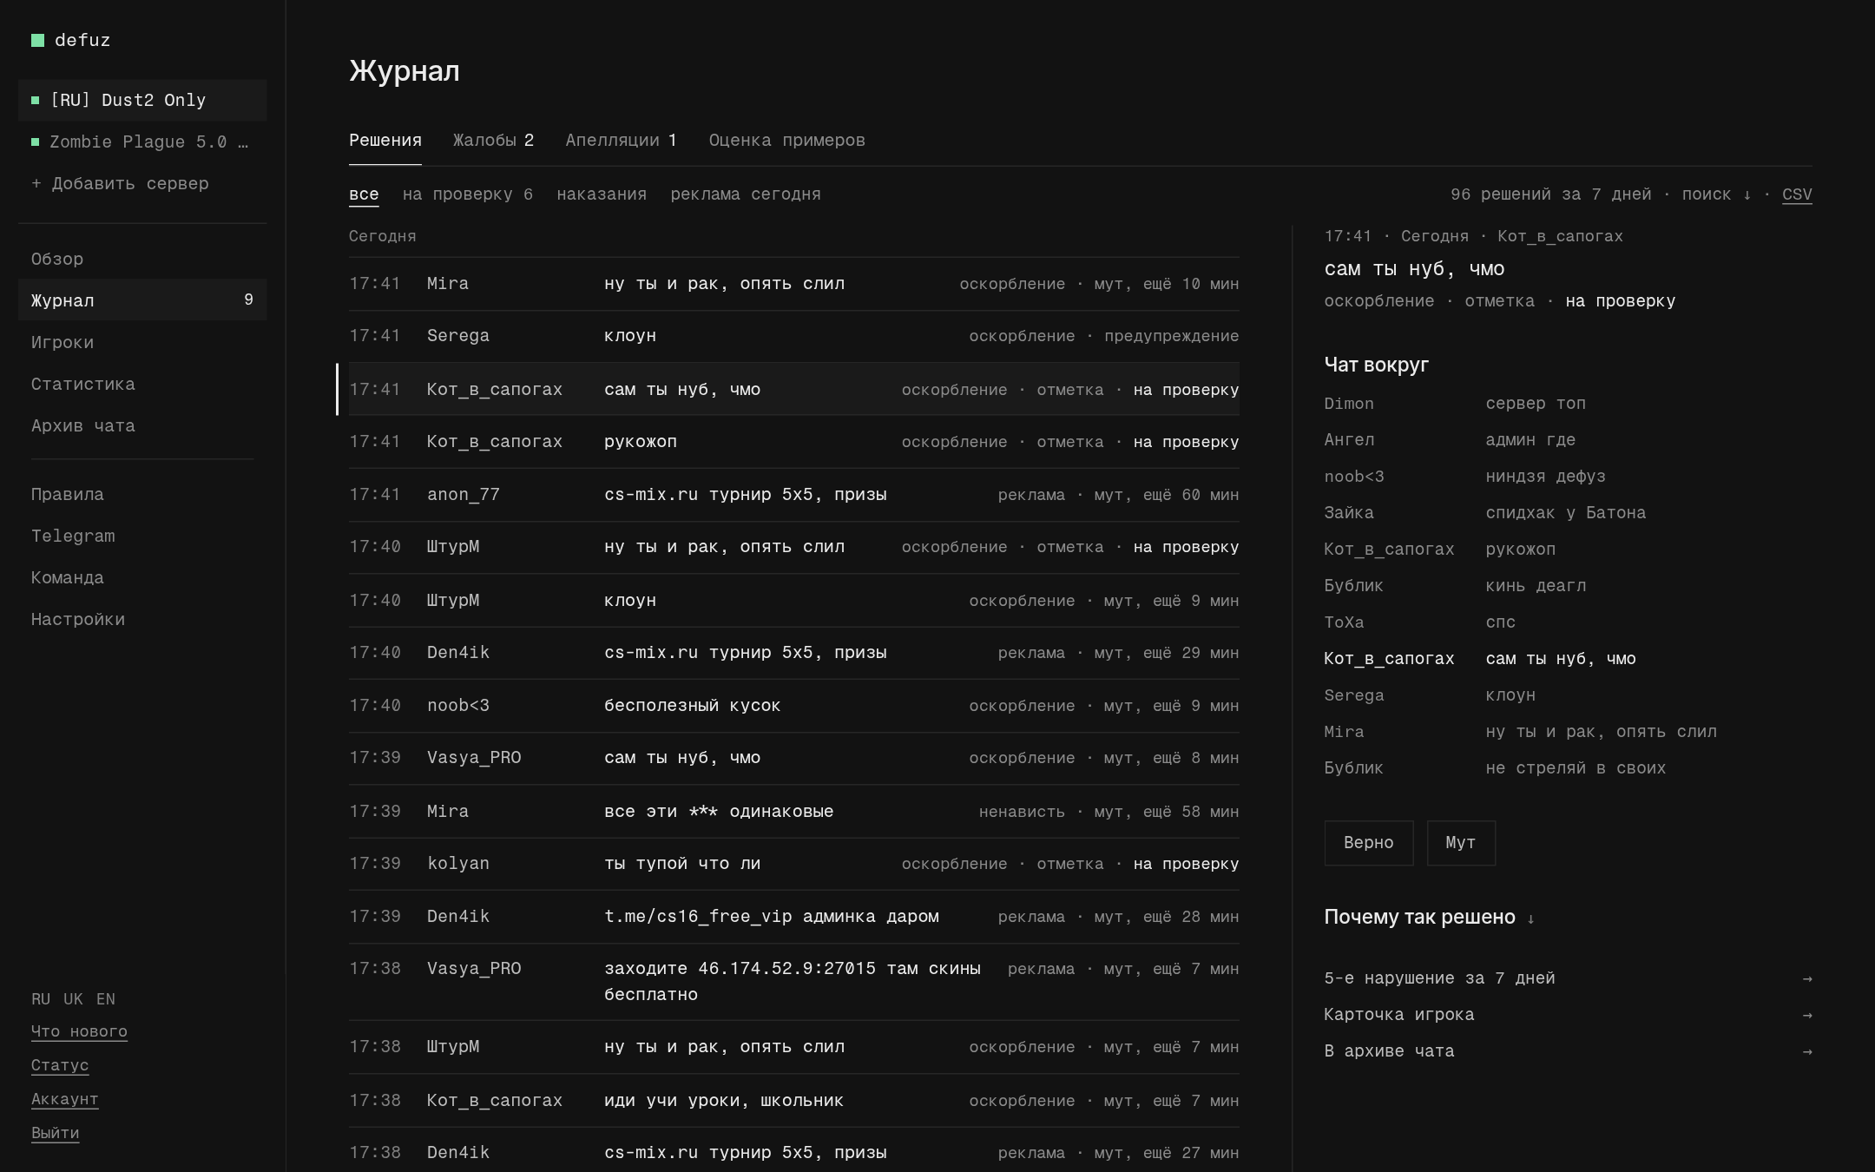Open arrow next to 5-е нарушение за 7 дней
The image size is (1875, 1172).
1806,978
